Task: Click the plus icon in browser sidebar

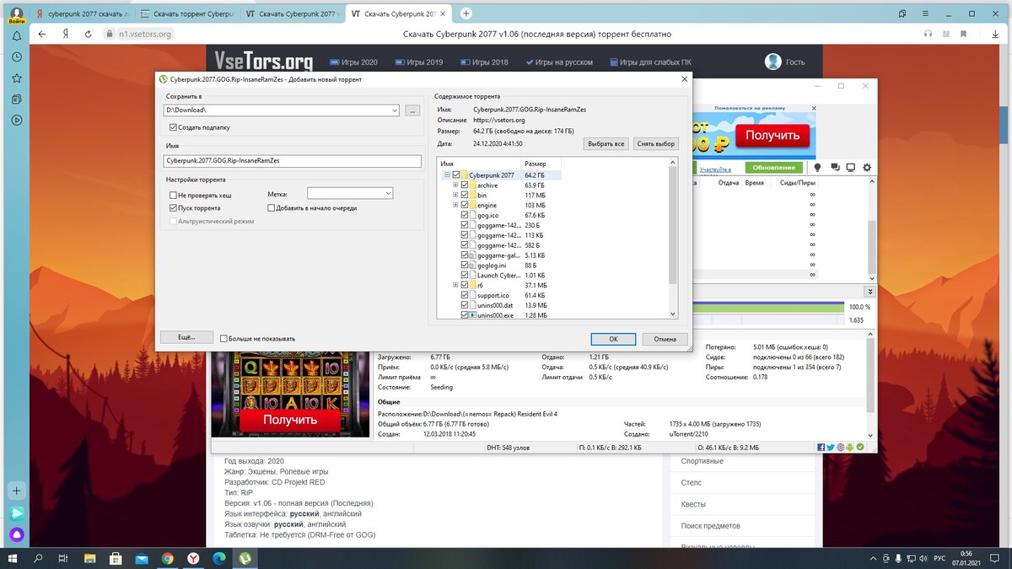Action: coord(17,490)
